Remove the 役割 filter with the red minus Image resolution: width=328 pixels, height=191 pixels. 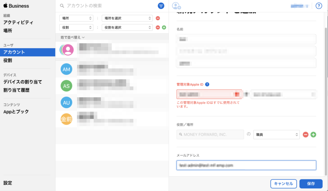tap(158, 27)
